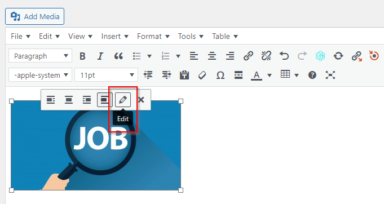Expand numbered list style options arrow
Viewport: 384px width, 204px height.
click(x=178, y=56)
